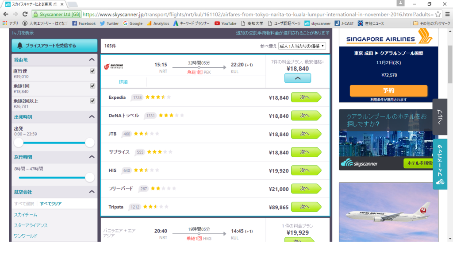Click 次へ for DeNAトラベル

[306, 116]
